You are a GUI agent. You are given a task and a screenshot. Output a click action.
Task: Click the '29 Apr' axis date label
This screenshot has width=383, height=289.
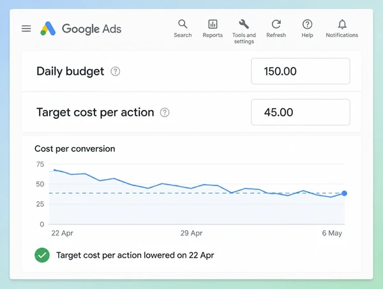coord(191,233)
